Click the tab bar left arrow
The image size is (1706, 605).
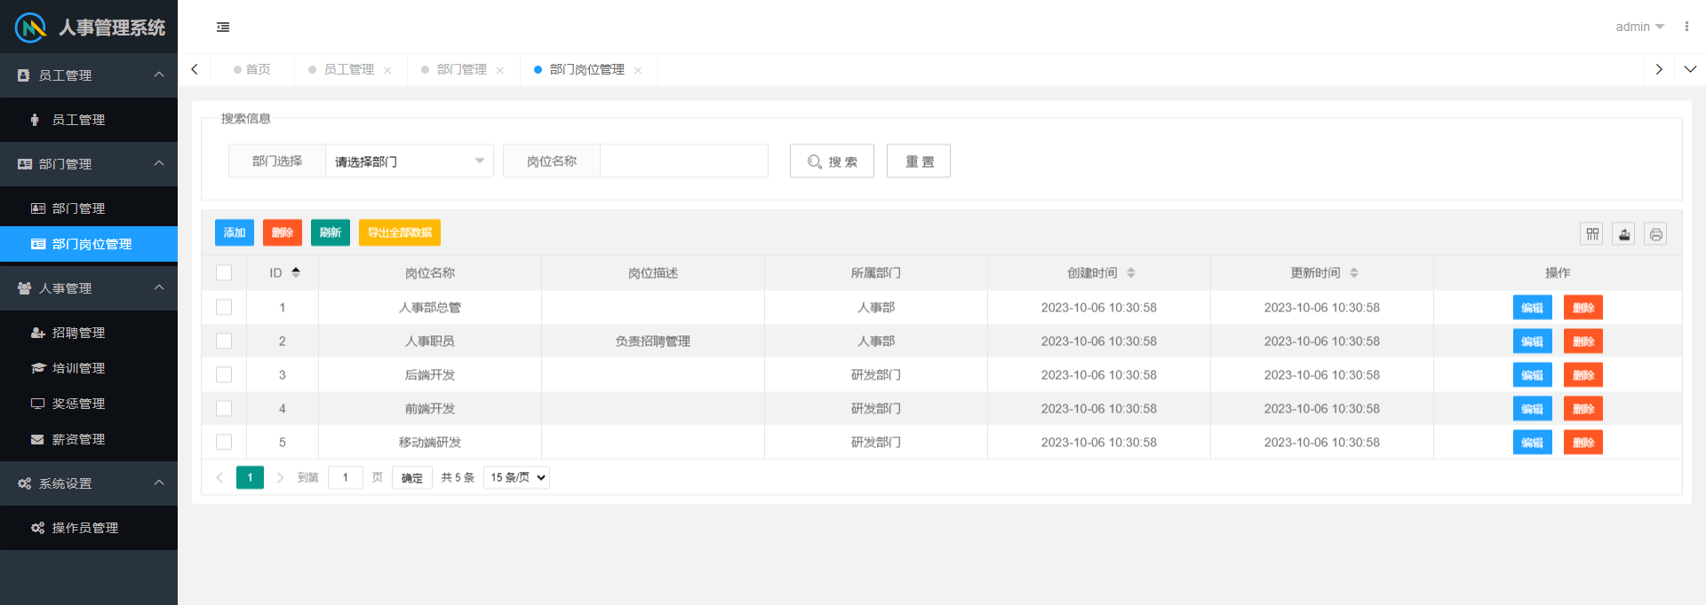click(195, 69)
